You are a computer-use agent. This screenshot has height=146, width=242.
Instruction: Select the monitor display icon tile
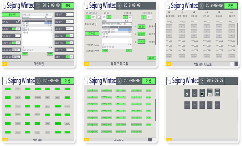(x=202, y=94)
